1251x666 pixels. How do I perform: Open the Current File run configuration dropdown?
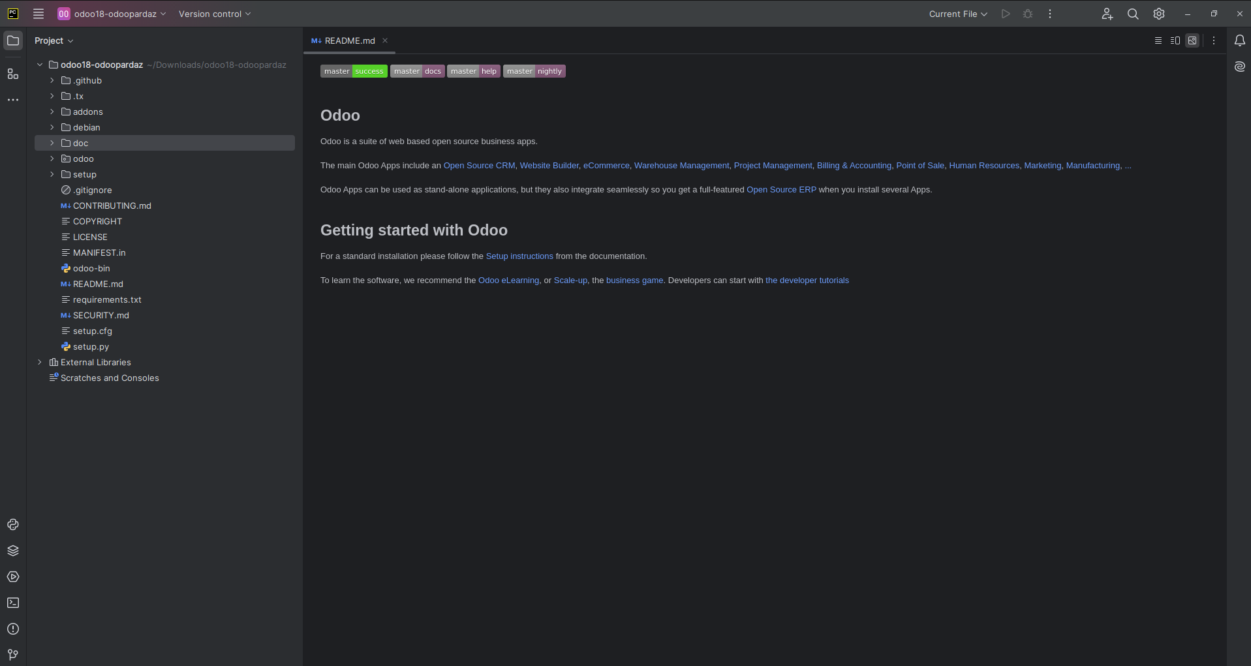coord(958,14)
